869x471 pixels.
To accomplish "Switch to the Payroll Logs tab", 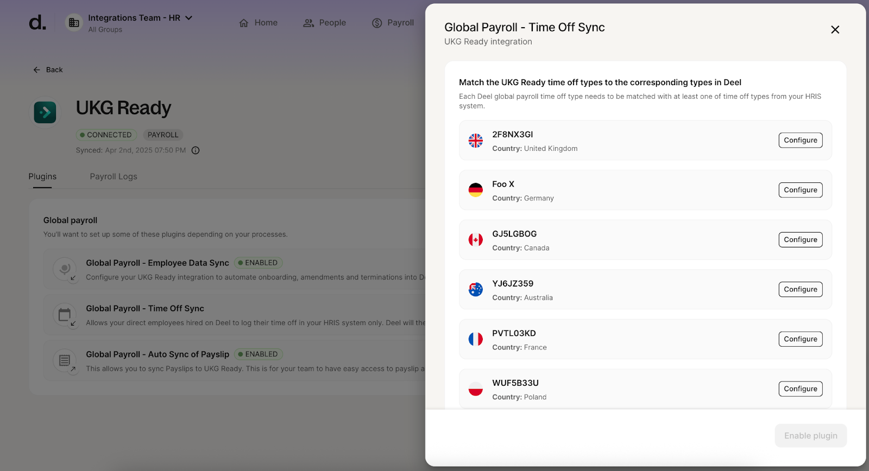I will click(114, 176).
